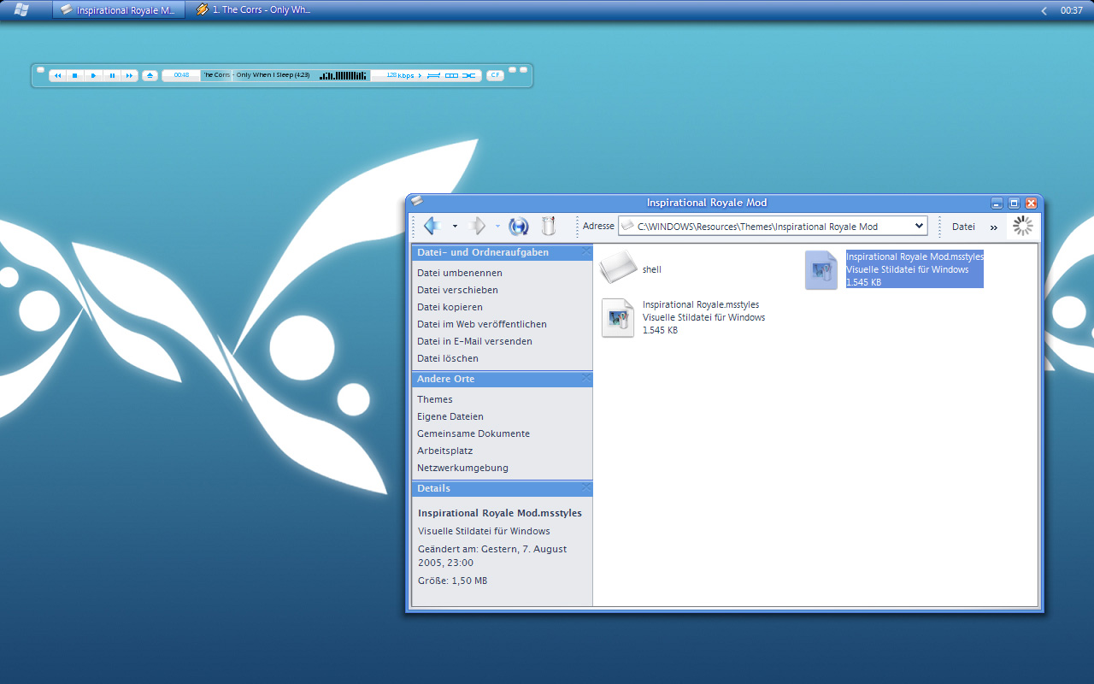
Task: Open the forward button history dropdown arrow
Action: coord(497,227)
